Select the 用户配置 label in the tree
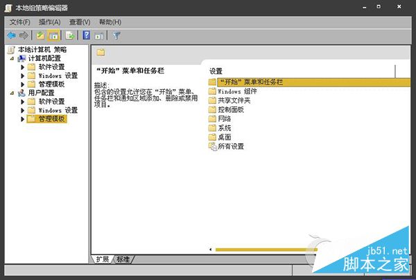The height and width of the screenshot is (280, 416). pos(41,93)
